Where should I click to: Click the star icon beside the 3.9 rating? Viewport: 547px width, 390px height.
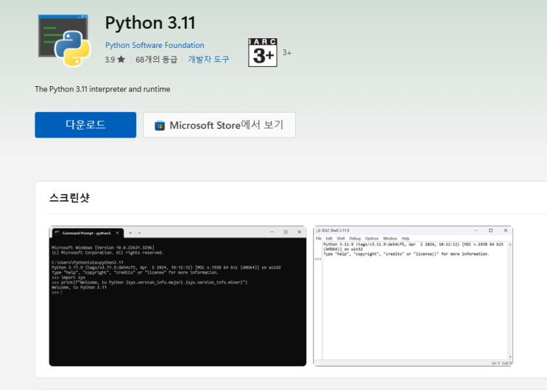coord(121,60)
